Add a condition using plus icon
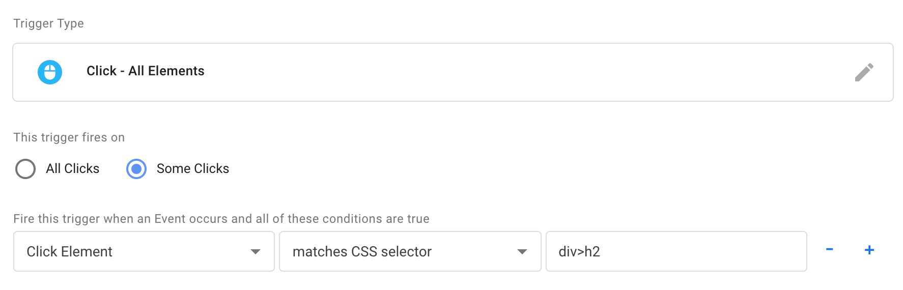This screenshot has height=290, width=903. (869, 250)
